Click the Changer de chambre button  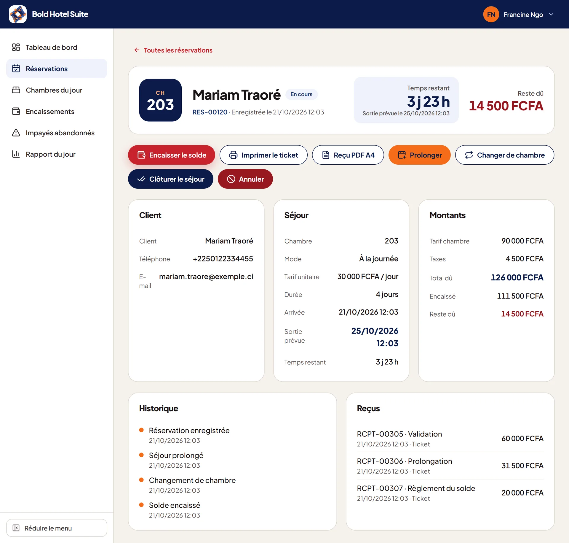505,155
